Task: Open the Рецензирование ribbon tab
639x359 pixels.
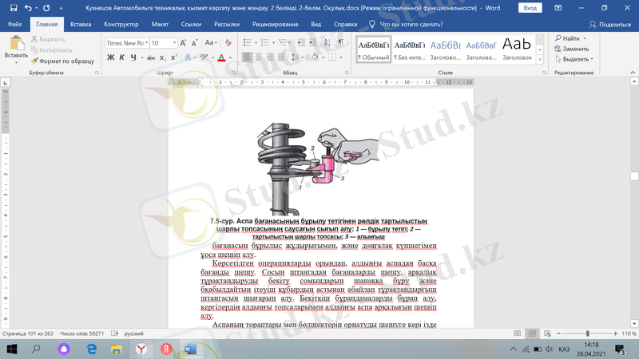Action: click(274, 24)
